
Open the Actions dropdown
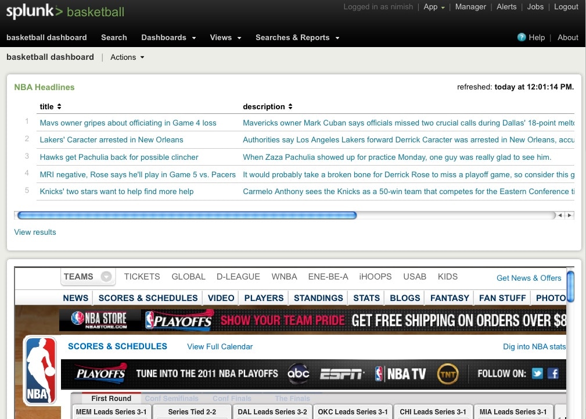[127, 57]
